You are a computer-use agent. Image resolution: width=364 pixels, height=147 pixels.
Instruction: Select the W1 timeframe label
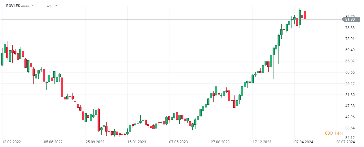(x=49, y=6)
